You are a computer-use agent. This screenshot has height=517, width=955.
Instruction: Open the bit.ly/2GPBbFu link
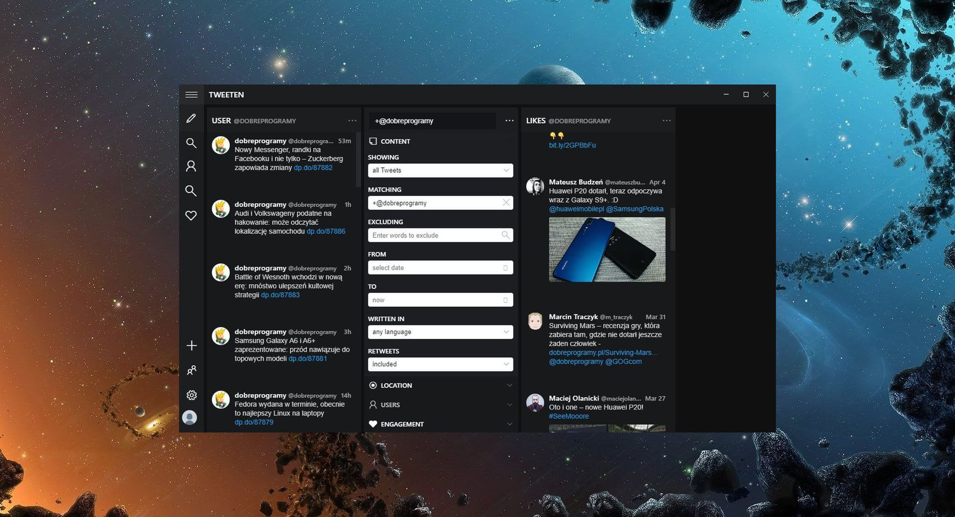point(572,145)
